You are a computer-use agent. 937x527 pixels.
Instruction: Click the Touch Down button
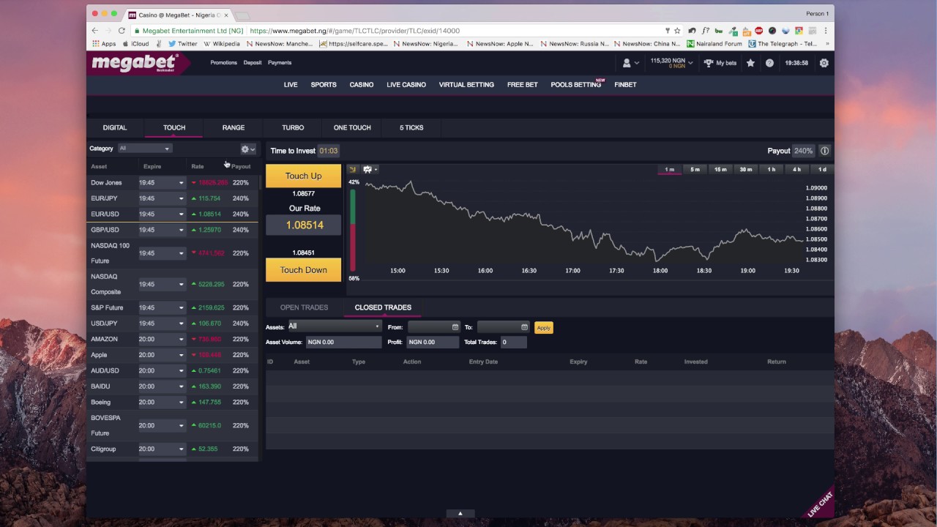pos(303,270)
